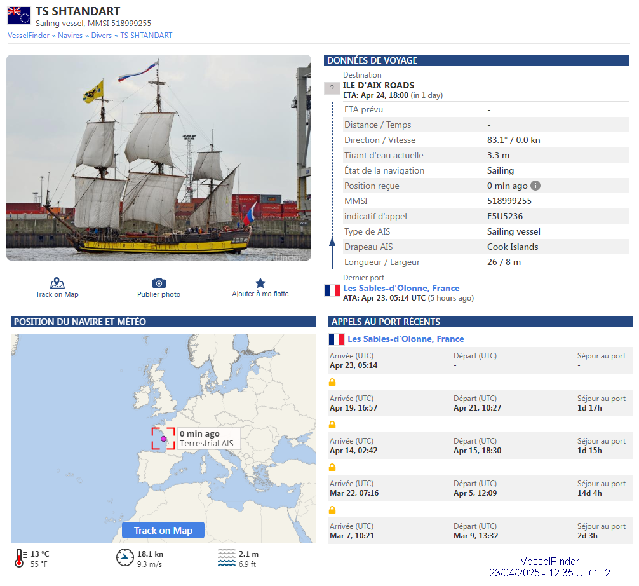Click the Publier photo camera icon
The image size is (639, 586).
[x=159, y=283]
